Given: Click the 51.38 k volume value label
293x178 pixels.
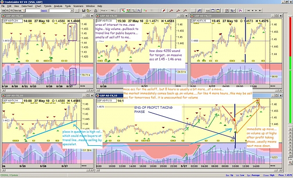Looking at the screenshot, I should coord(87,150).
